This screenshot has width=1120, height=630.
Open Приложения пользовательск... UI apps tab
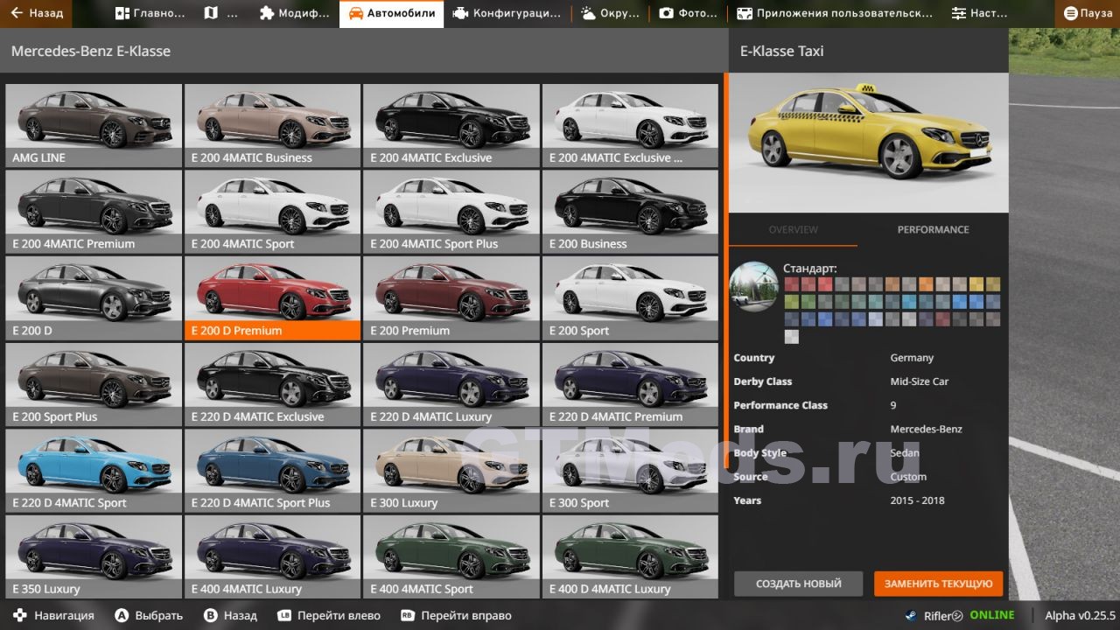[835, 13]
